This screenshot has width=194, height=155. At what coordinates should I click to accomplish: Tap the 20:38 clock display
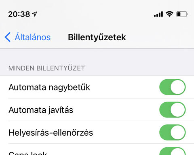(x=19, y=14)
